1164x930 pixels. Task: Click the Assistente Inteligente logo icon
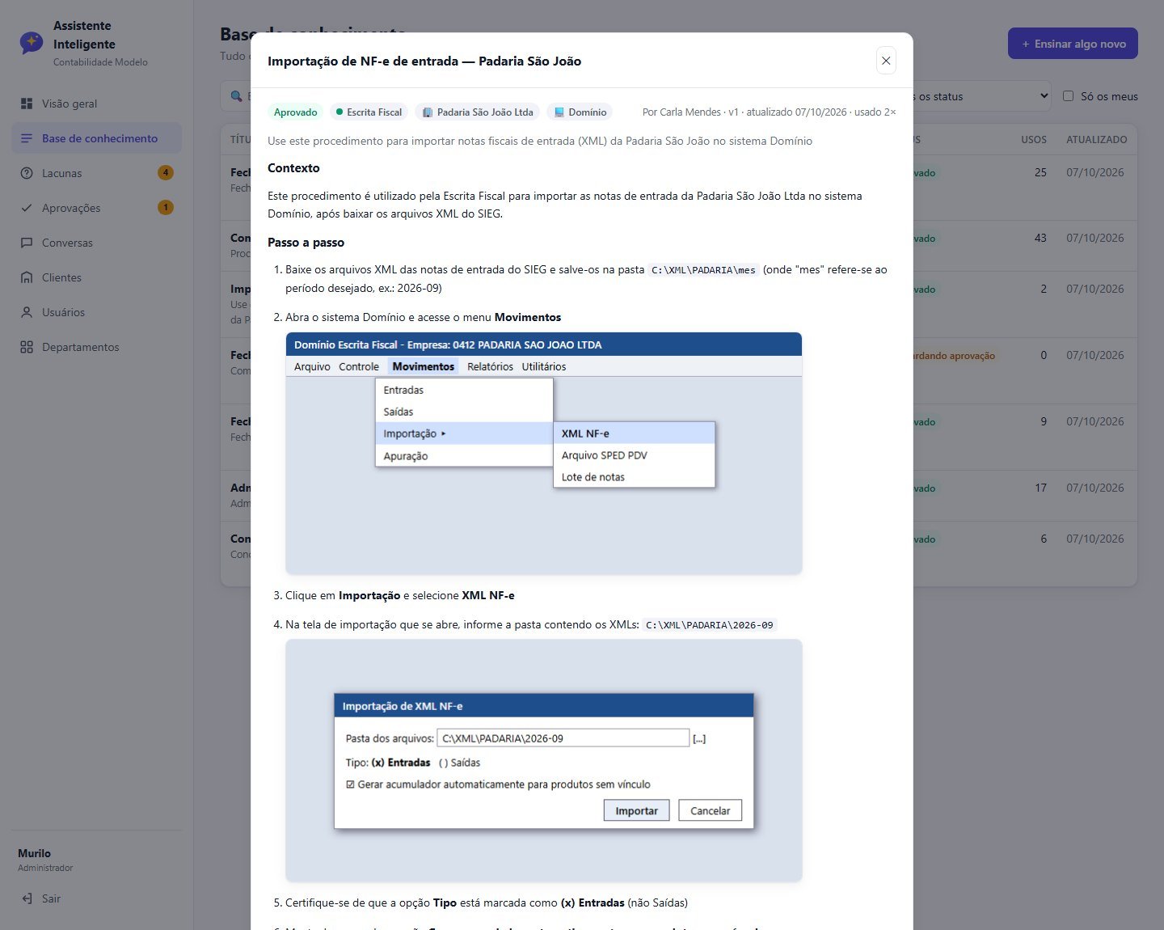(x=32, y=43)
